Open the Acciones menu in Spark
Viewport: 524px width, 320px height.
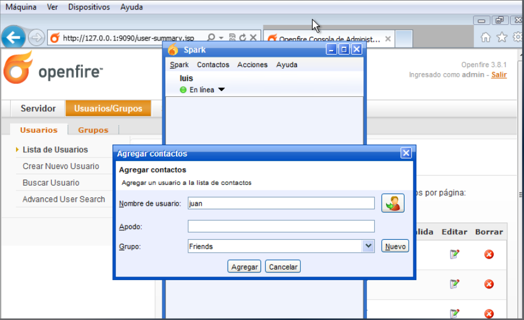[x=252, y=65]
